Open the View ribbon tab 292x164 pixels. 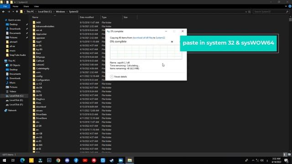36,6
